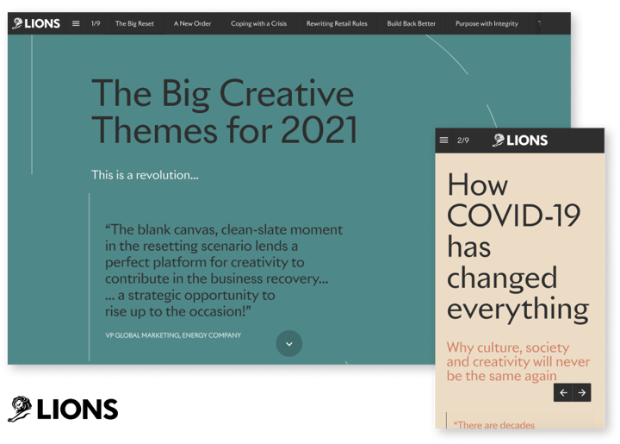Open The Big Reset section
Image resolution: width=620 pixels, height=444 pixels.
pyautogui.click(x=134, y=23)
